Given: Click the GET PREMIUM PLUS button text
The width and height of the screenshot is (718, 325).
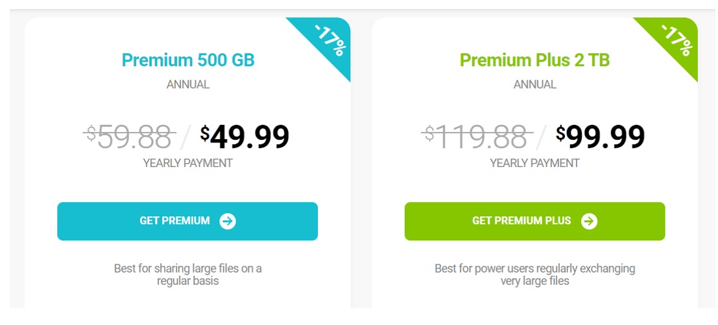Looking at the screenshot, I should pyautogui.click(x=521, y=221).
